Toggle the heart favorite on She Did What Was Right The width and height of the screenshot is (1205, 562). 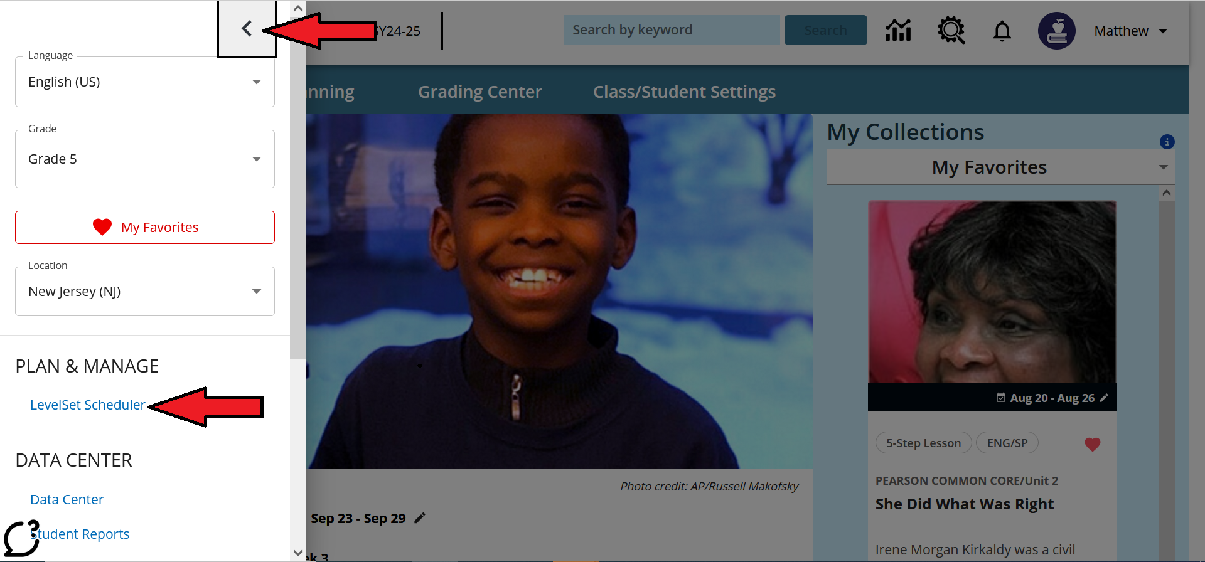point(1093,444)
